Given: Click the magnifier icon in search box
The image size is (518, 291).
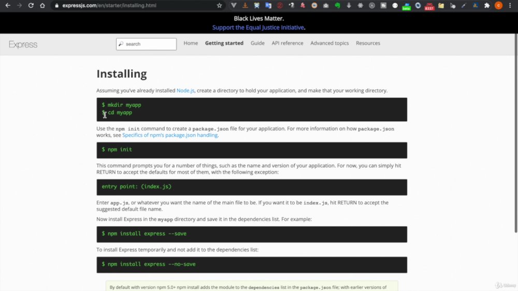Looking at the screenshot, I should (x=121, y=43).
